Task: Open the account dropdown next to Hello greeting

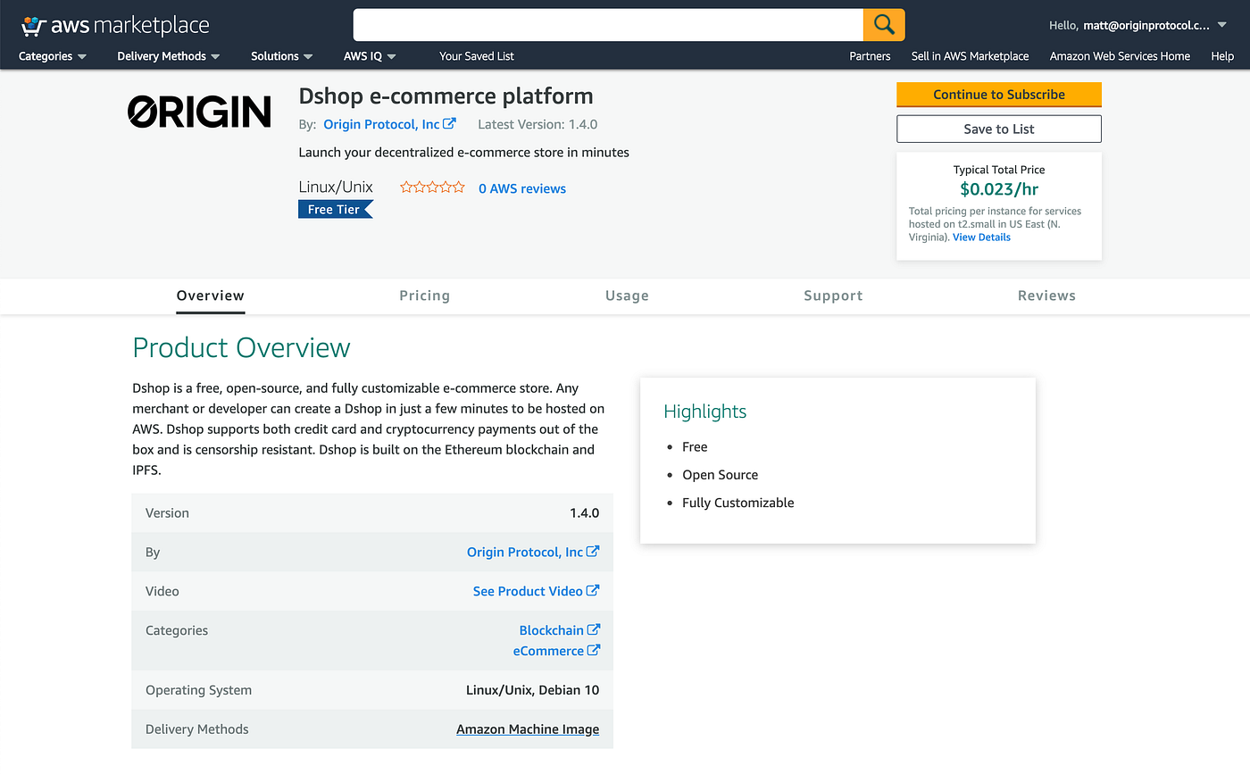Action: (x=1138, y=25)
